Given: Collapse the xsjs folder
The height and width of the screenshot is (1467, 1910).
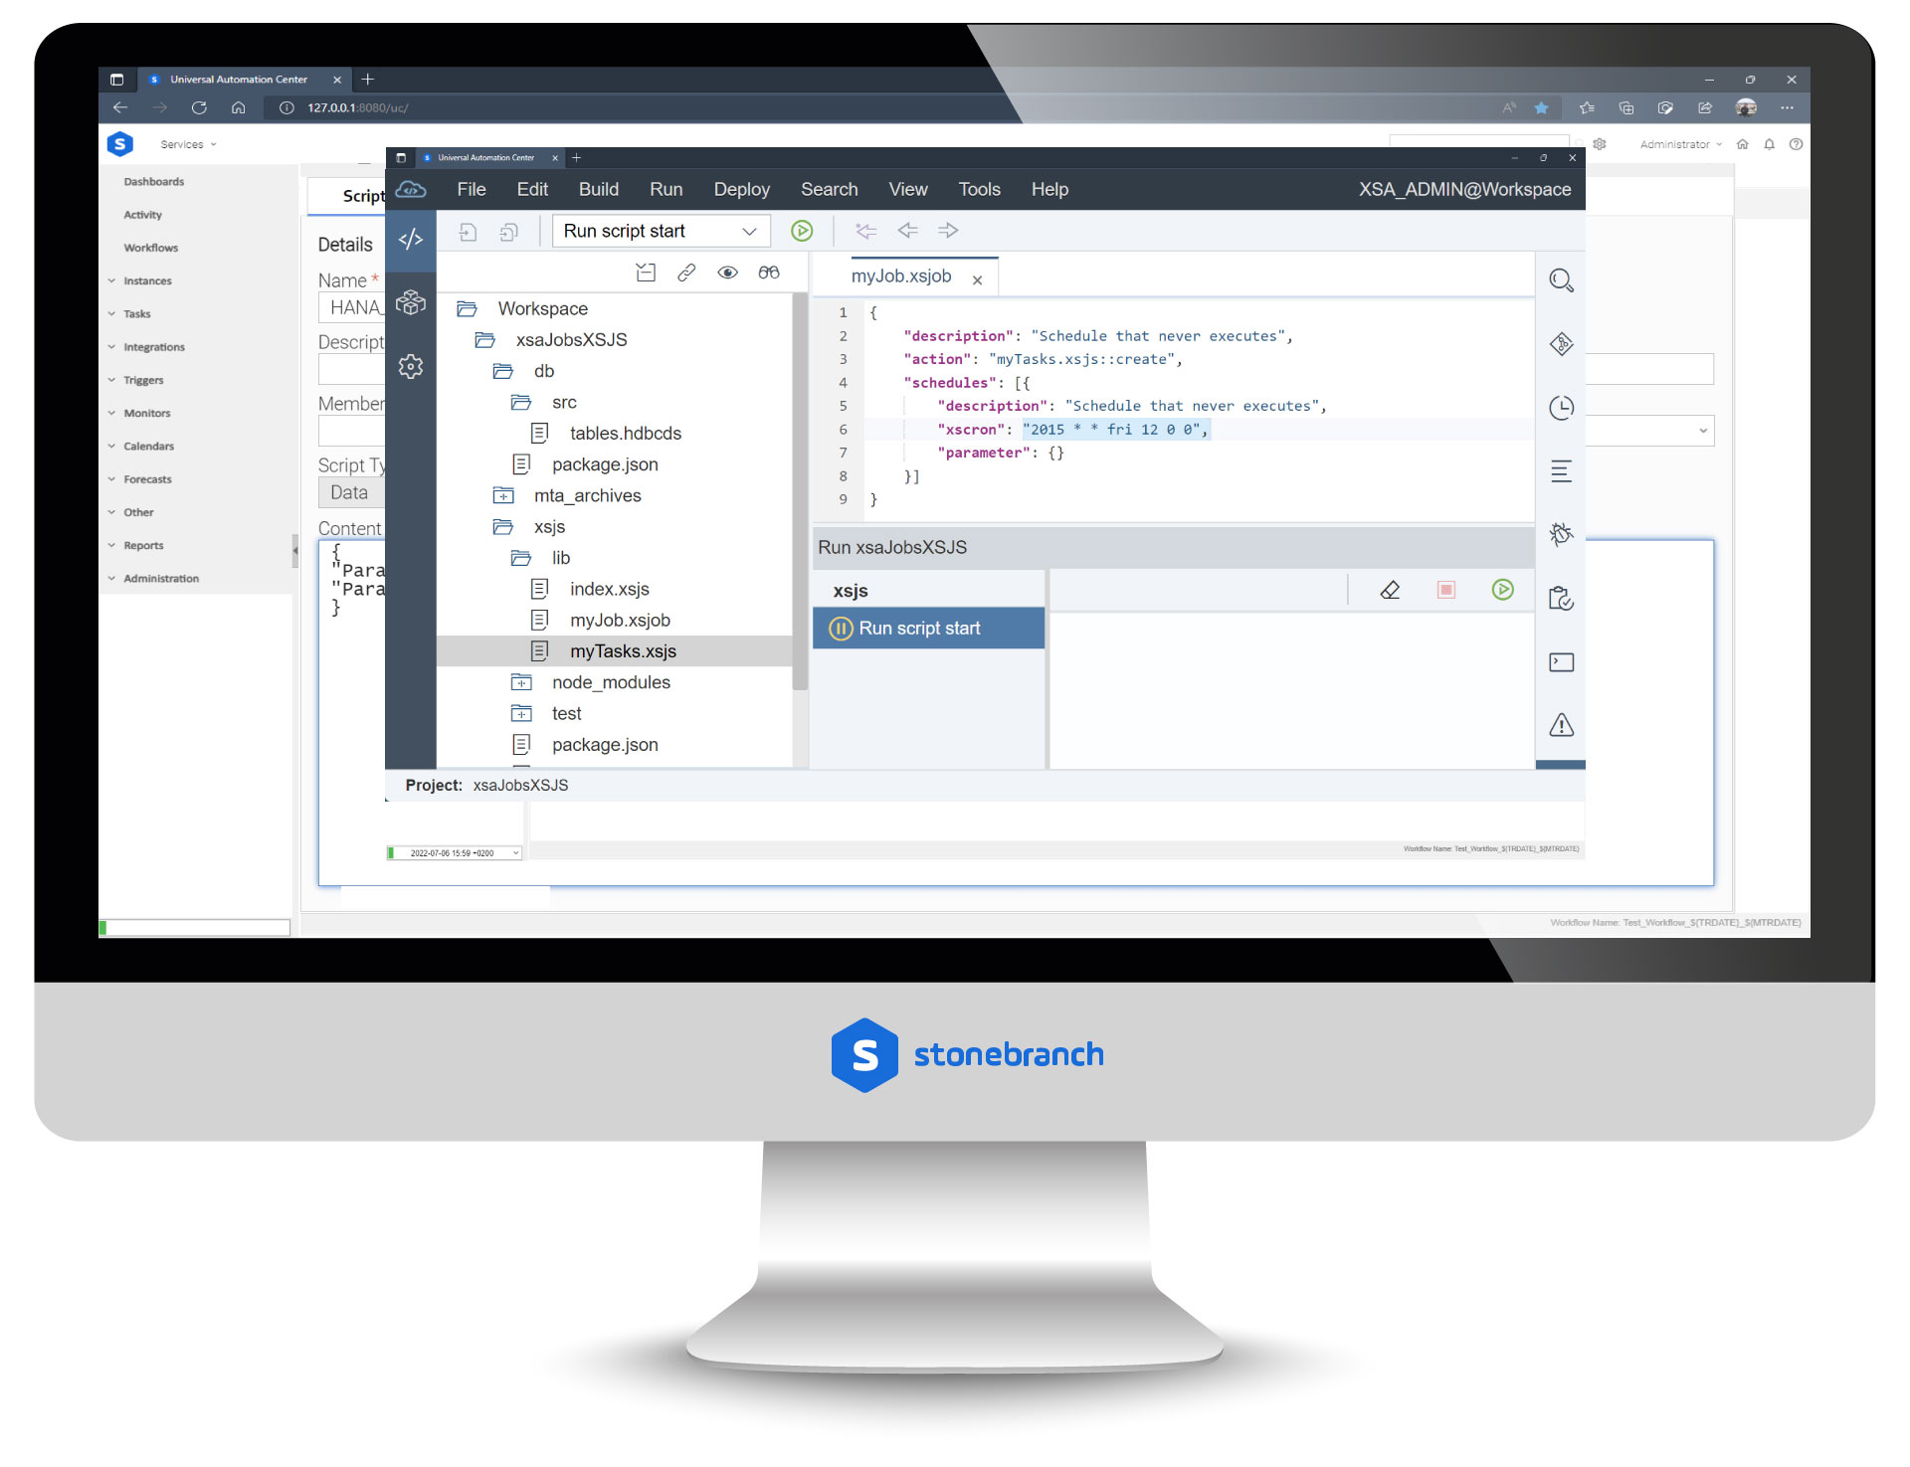Looking at the screenshot, I should pos(502,527).
